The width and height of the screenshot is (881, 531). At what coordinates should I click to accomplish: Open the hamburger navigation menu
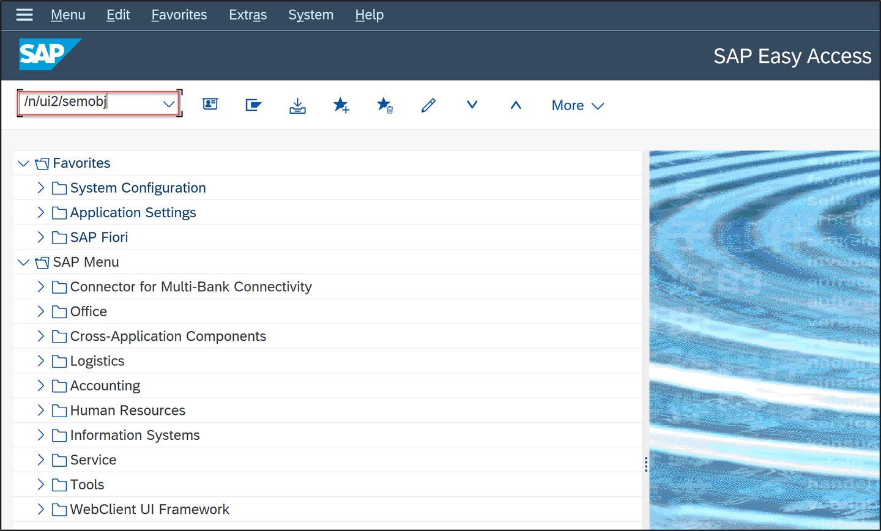tap(24, 14)
